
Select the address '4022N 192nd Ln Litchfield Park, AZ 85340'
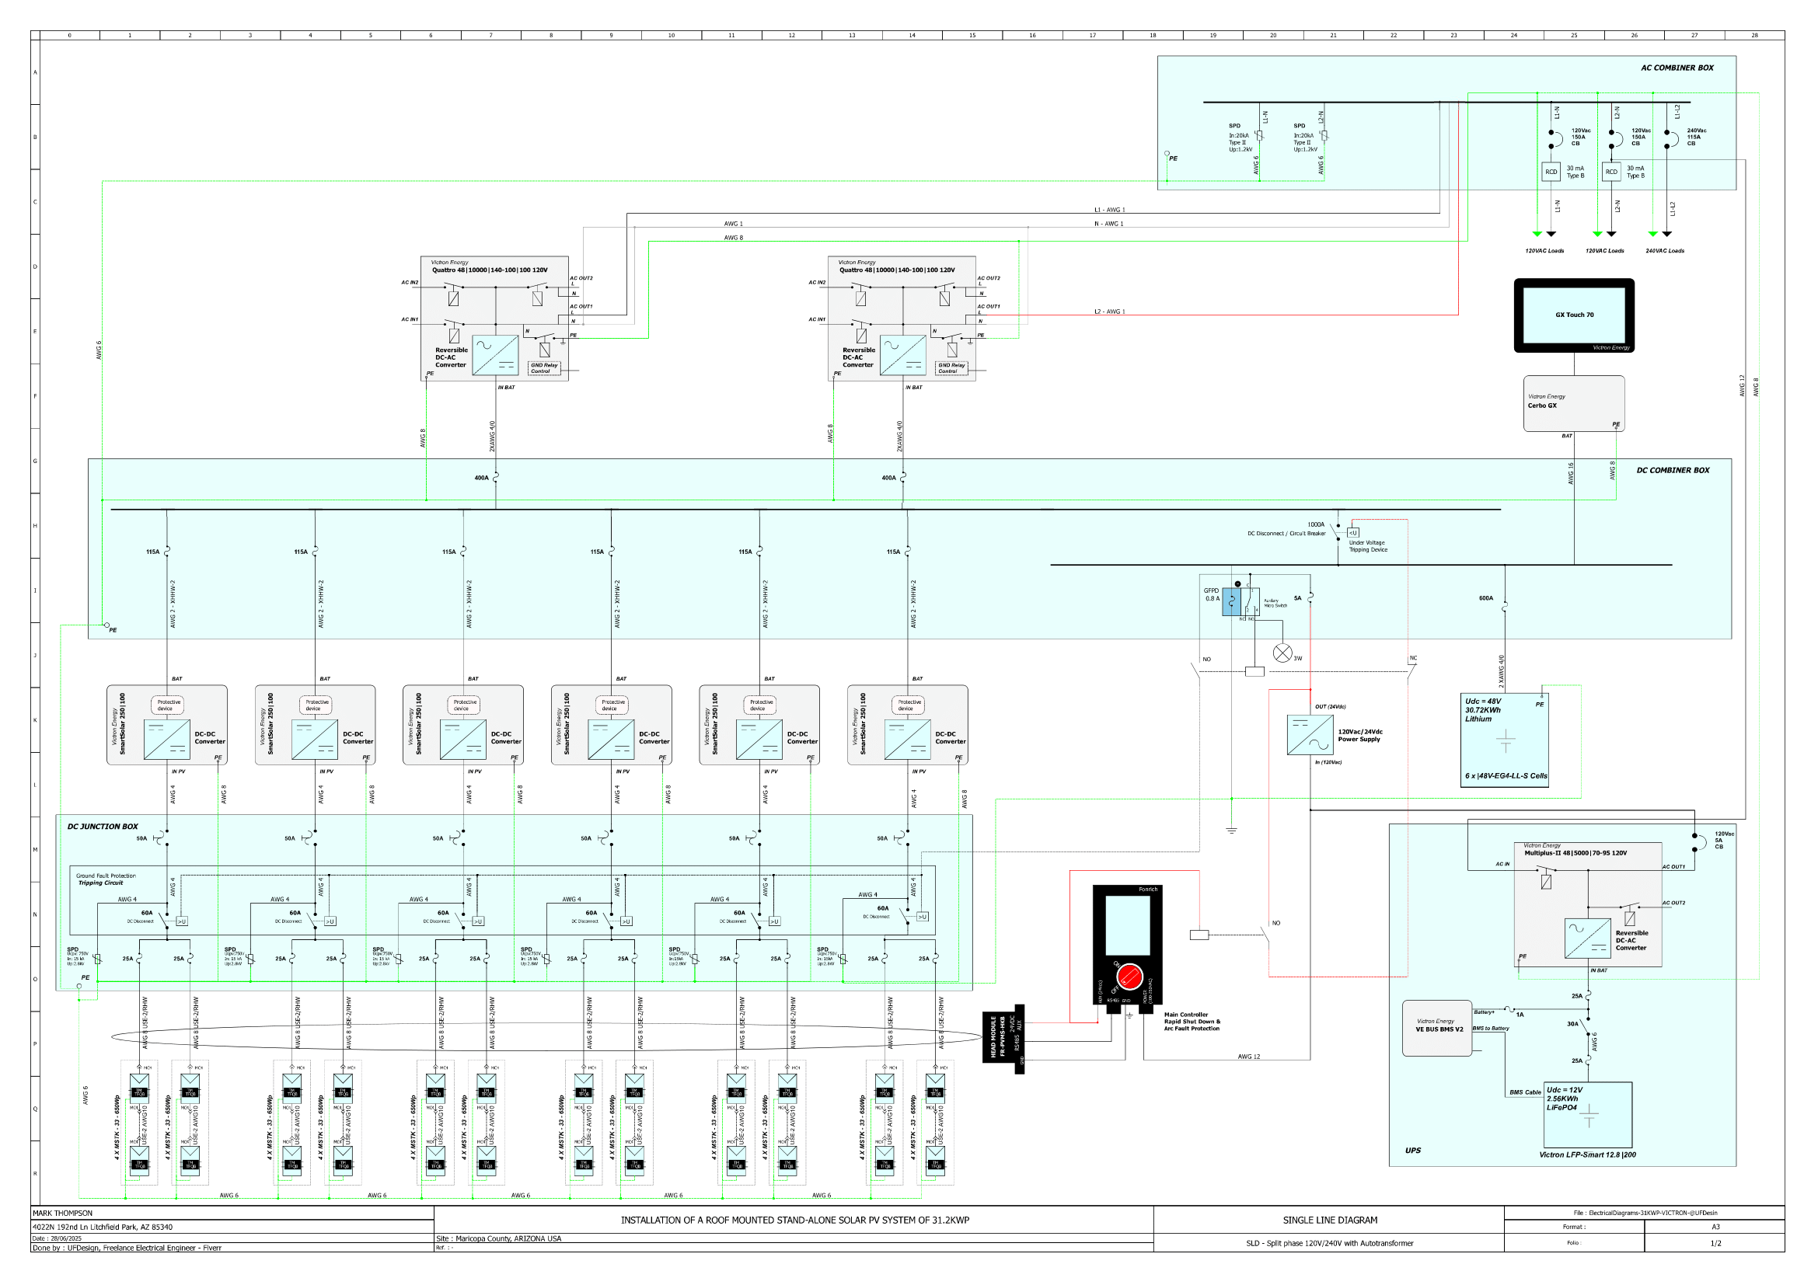pyautogui.click(x=102, y=1228)
